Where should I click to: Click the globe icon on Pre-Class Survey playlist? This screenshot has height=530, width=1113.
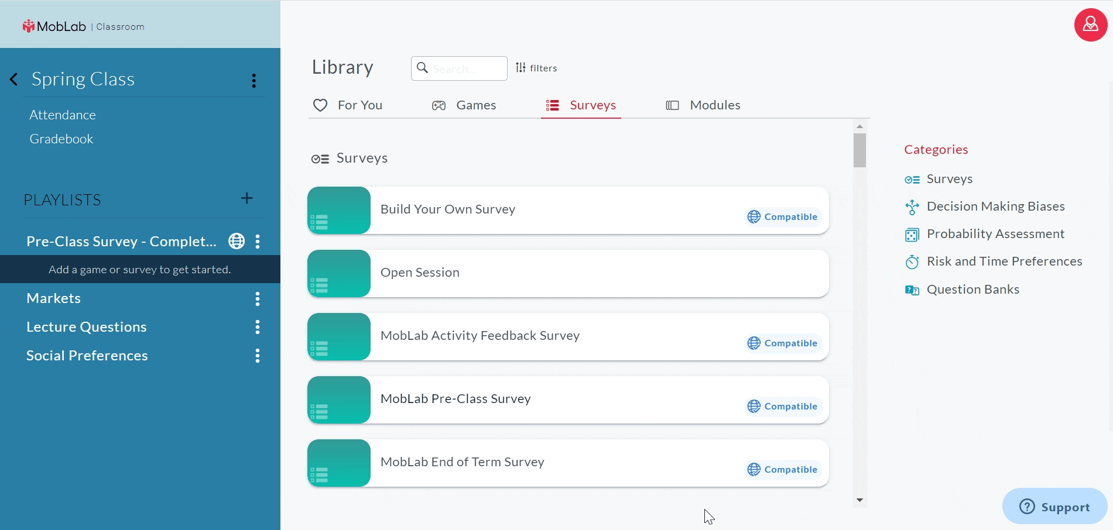[x=237, y=241]
